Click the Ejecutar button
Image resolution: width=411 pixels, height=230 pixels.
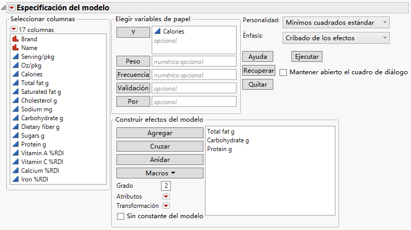coord(307,57)
